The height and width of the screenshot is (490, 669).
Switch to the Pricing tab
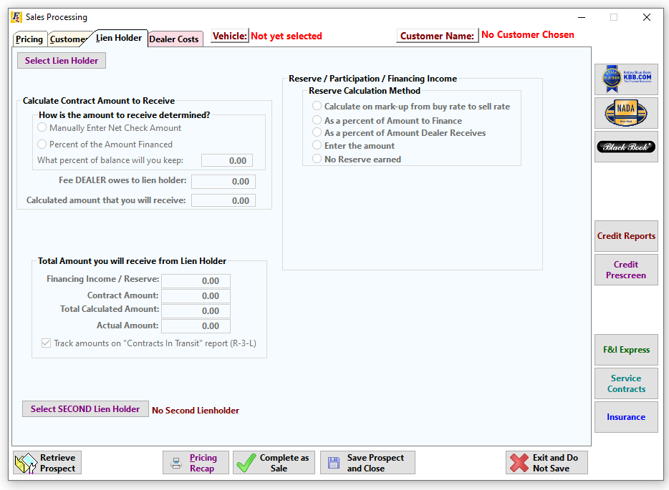pos(29,39)
